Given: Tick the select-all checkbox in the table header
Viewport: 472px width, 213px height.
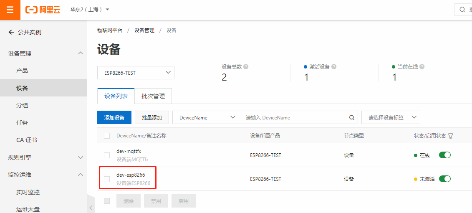Looking at the screenshot, I should [107, 136].
